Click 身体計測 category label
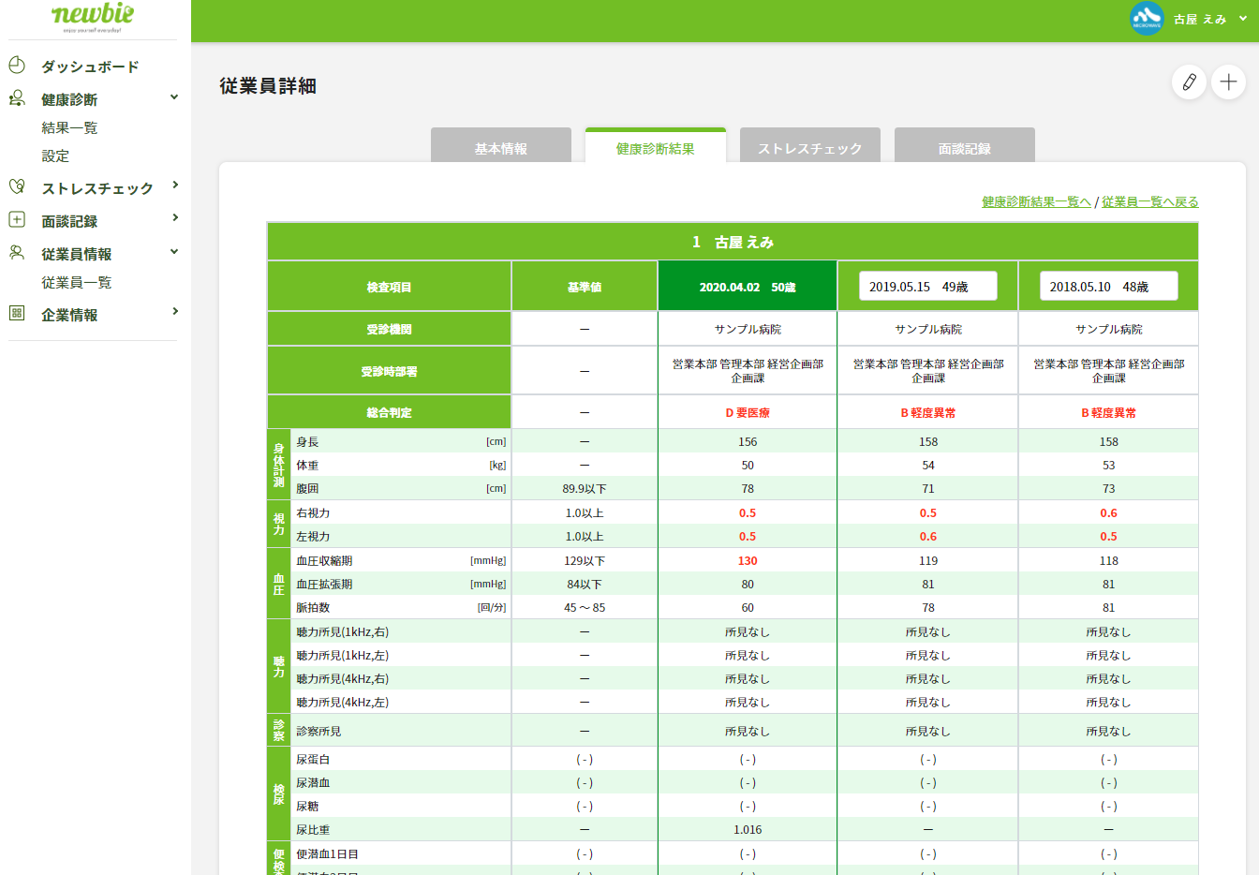 pyautogui.click(x=278, y=465)
